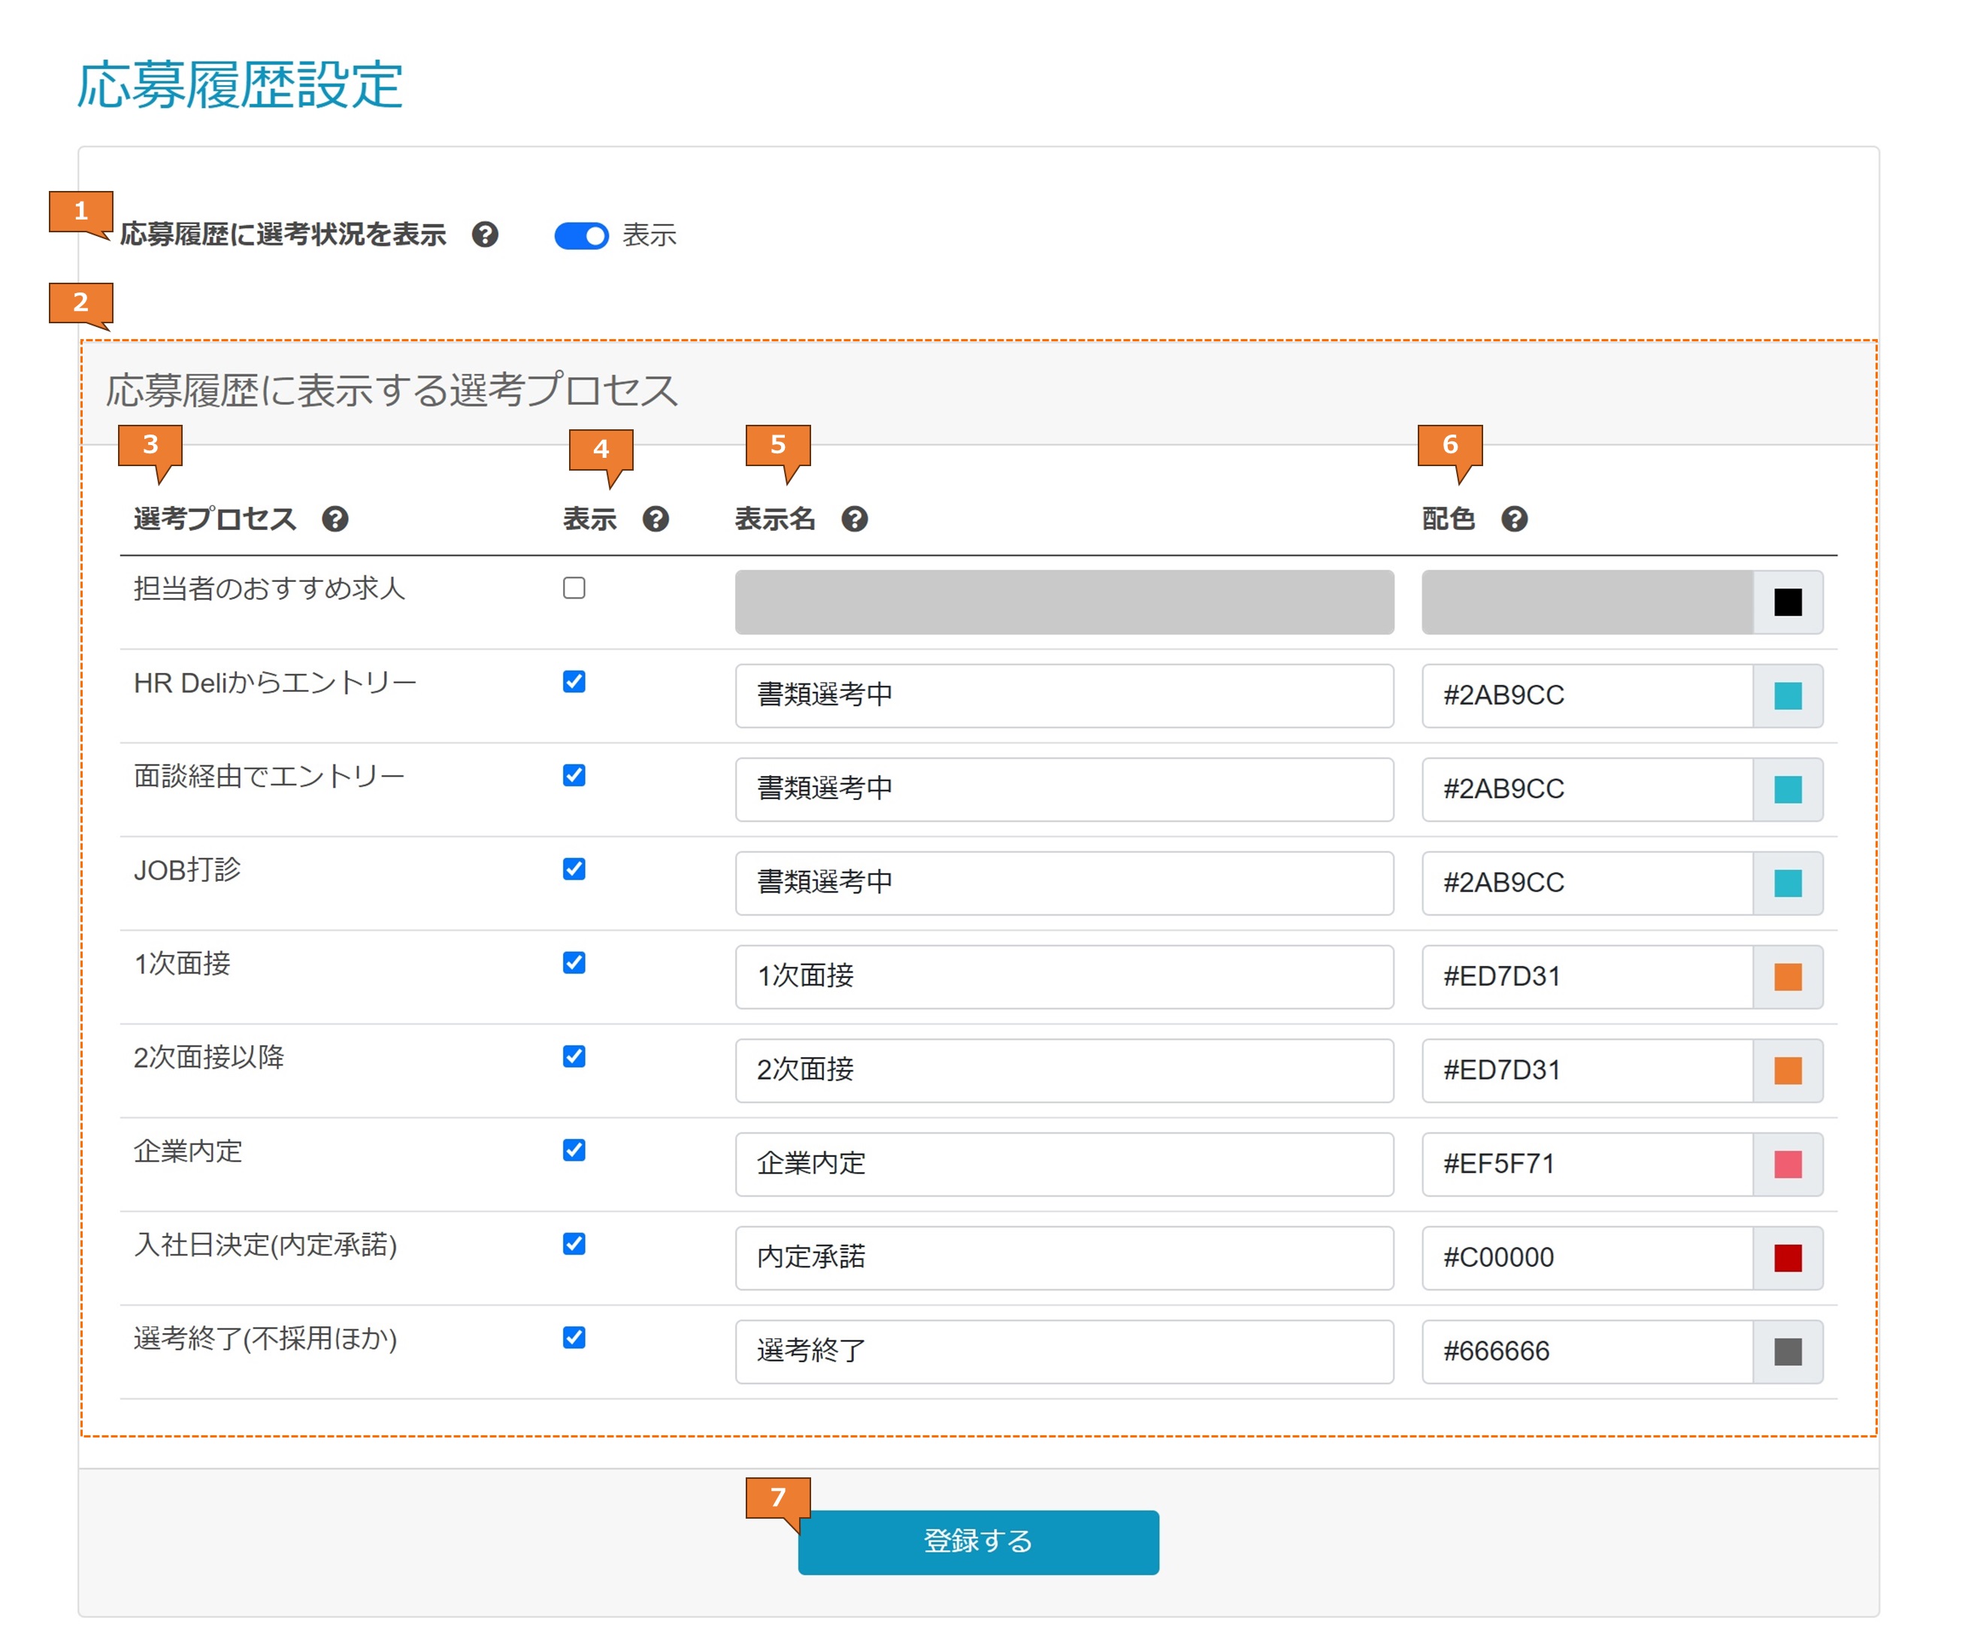Click #ED7D31 color field for 2次面接以降
Image resolution: width=1962 pixels, height=1645 pixels.
click(x=1588, y=1071)
